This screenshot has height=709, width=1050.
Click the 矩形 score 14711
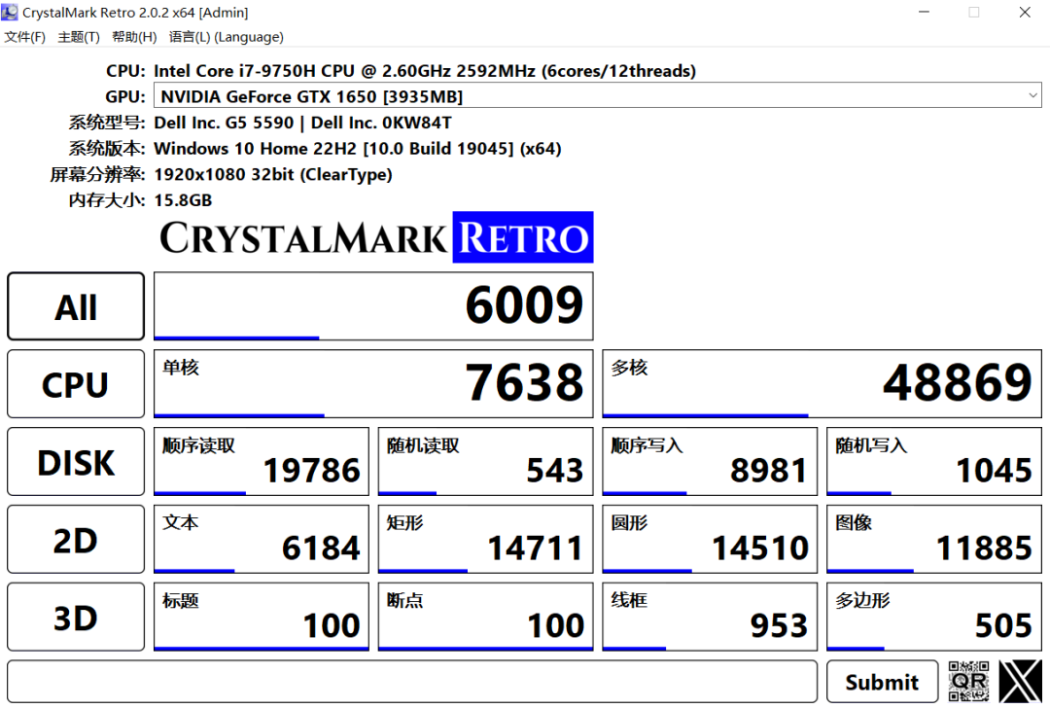(485, 540)
